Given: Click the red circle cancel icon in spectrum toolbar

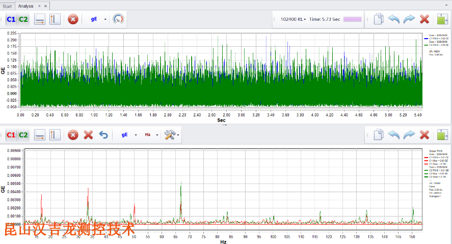Looking at the screenshot, I should pos(73,135).
